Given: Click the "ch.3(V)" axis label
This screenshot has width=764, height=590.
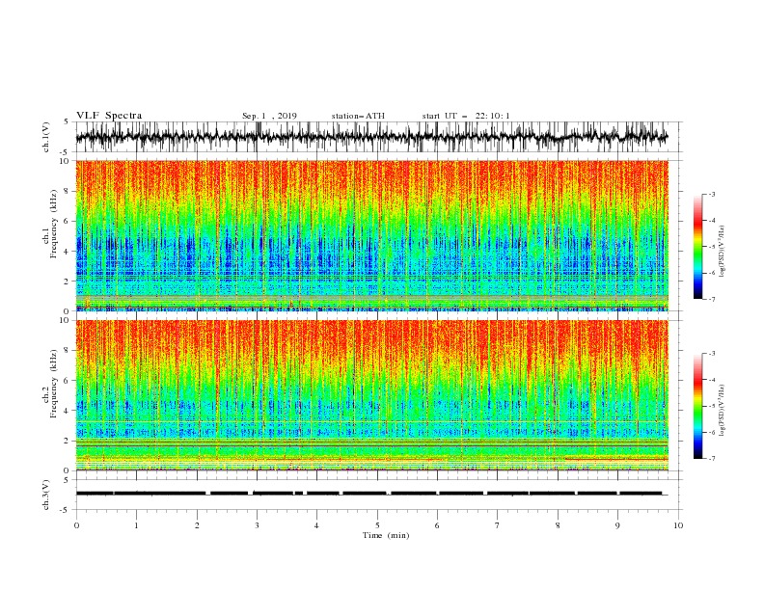Looking at the screenshot, I should (x=46, y=495).
